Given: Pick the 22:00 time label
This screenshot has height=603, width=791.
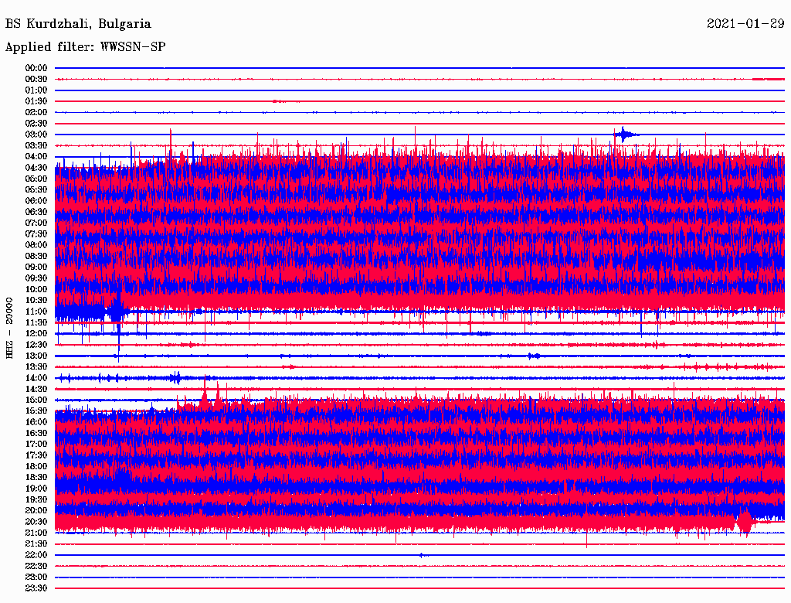Looking at the screenshot, I should tap(36, 555).
